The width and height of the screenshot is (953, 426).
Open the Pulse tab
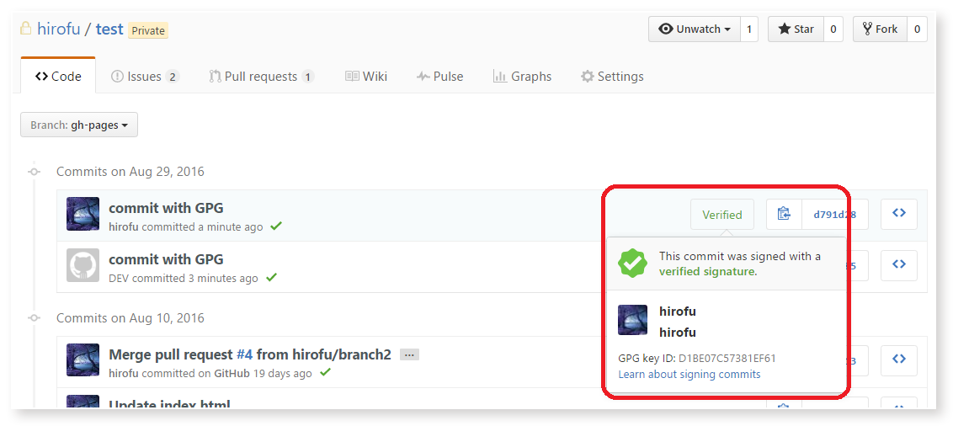440,77
